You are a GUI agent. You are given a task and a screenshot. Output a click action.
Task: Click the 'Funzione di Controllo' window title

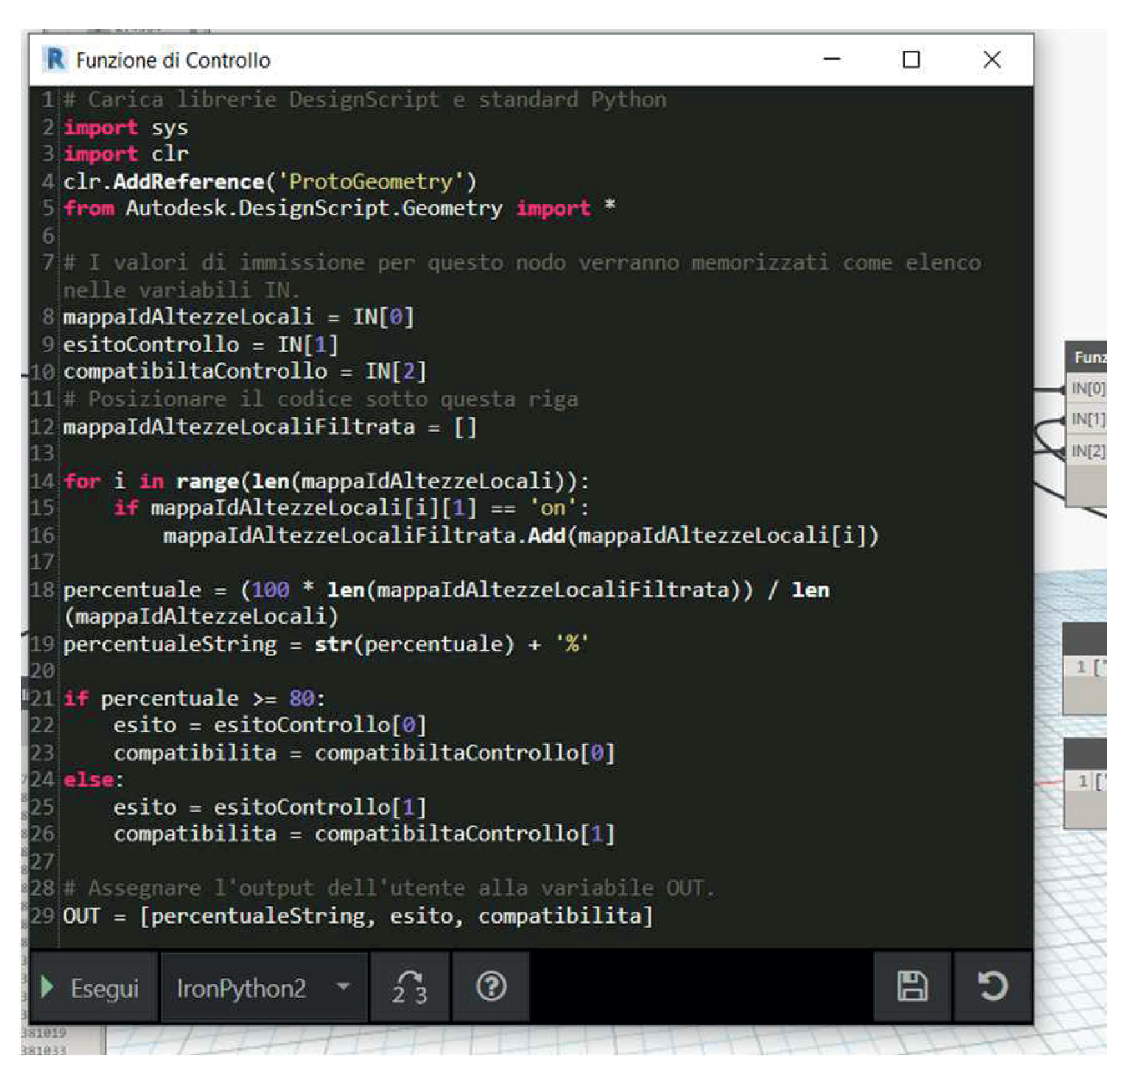[x=172, y=61]
